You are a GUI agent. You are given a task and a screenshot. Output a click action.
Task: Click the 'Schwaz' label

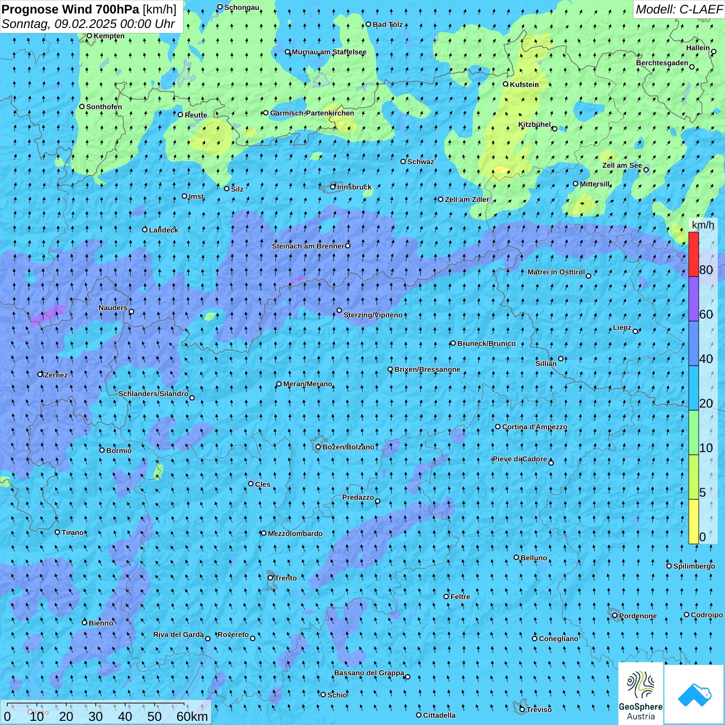click(421, 162)
